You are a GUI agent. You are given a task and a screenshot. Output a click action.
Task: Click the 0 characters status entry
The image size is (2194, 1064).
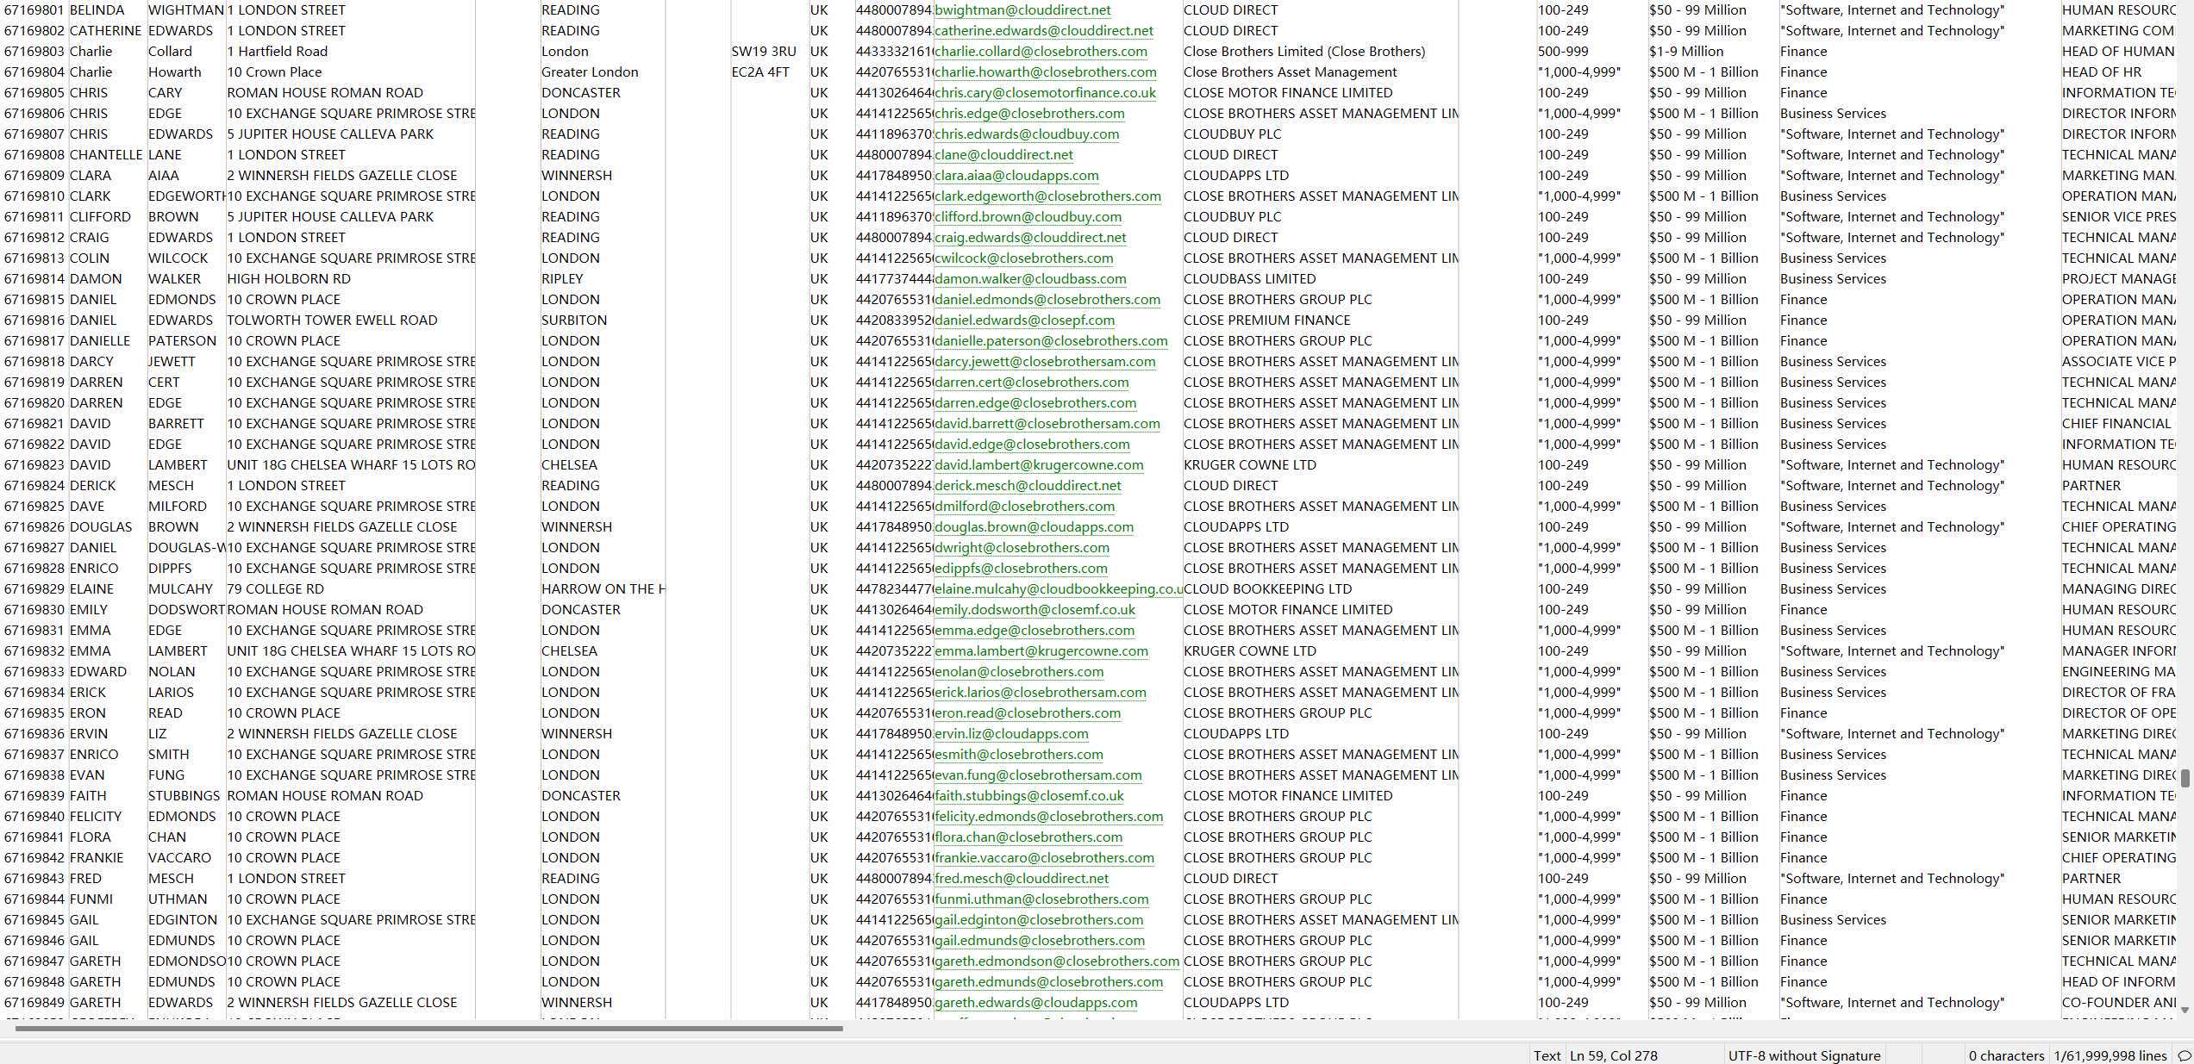[2006, 1055]
